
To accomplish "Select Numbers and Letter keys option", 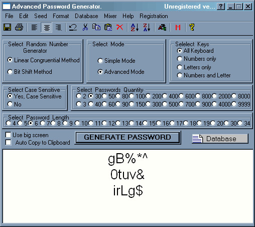I will (x=180, y=75).
